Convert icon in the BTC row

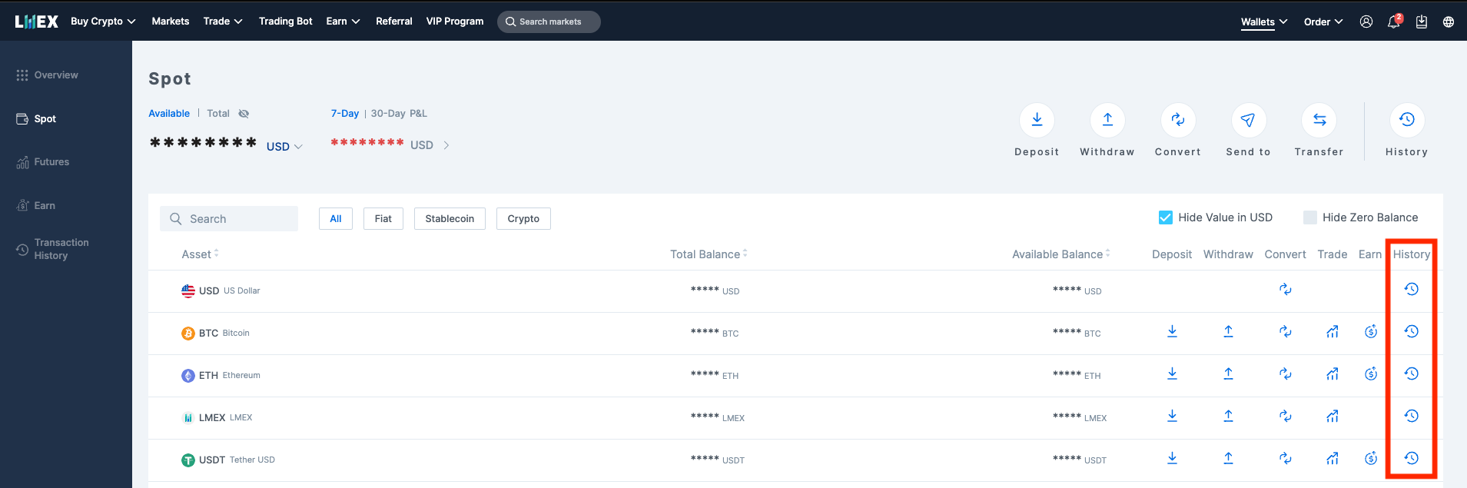click(1286, 332)
